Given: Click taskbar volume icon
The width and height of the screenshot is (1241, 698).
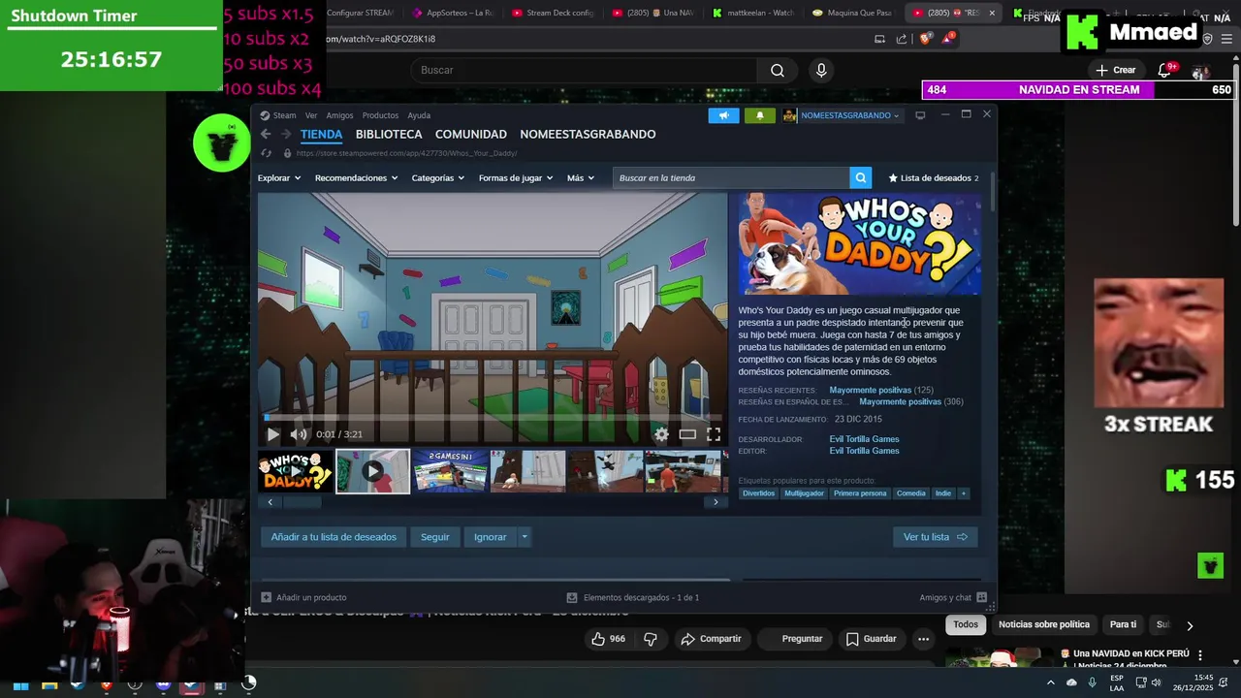Looking at the screenshot, I should coord(1156,683).
